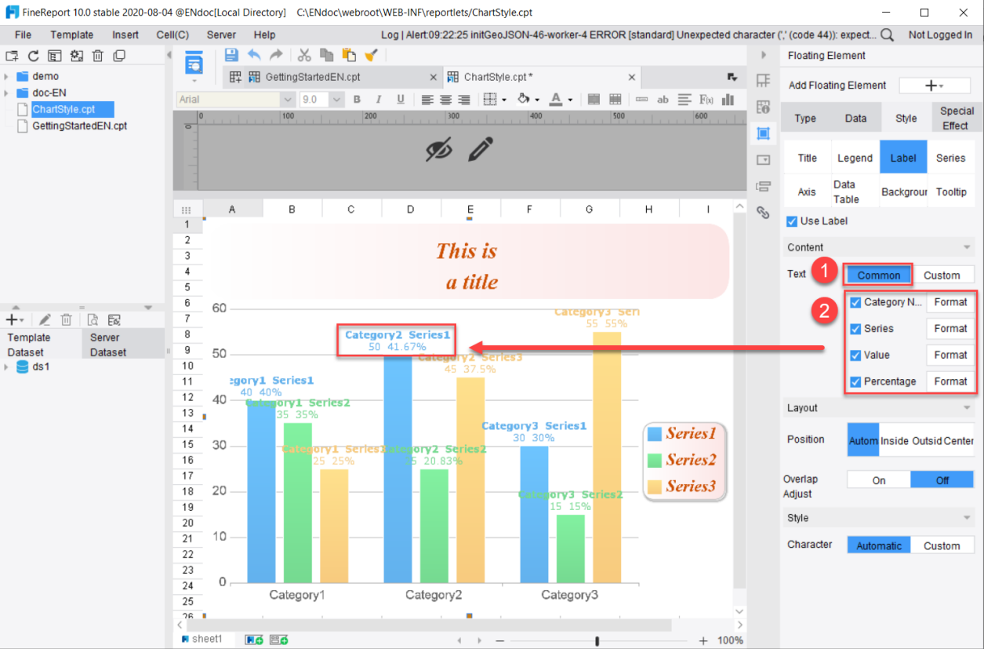Viewport: 984px width, 649px height.
Task: Select Custom text content
Action: [942, 275]
